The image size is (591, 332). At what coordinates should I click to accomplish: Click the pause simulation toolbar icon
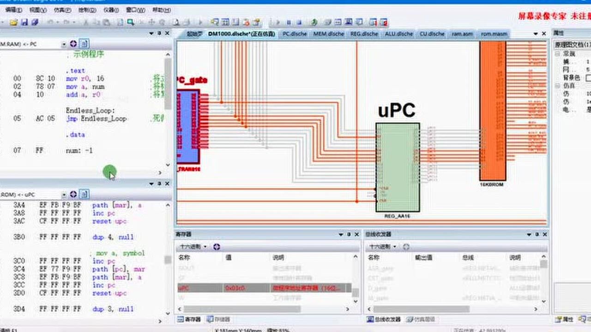coord(288,22)
